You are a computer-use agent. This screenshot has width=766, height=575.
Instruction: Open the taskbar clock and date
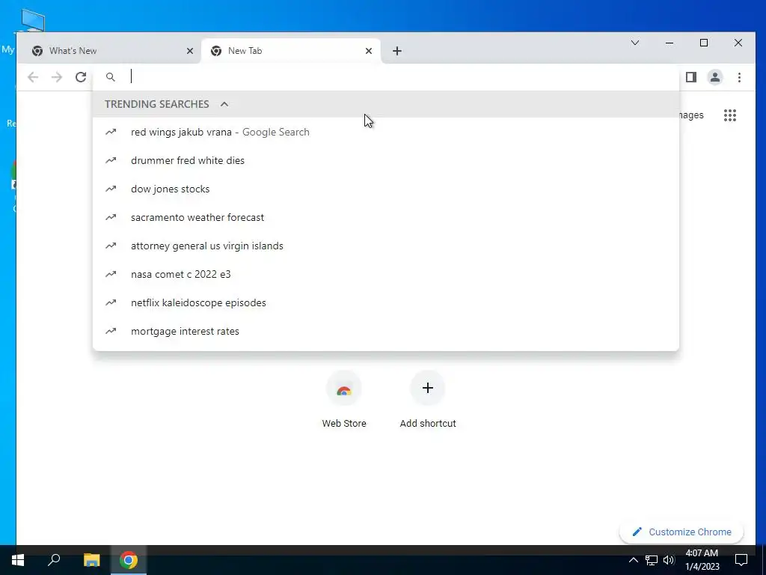[702, 560]
